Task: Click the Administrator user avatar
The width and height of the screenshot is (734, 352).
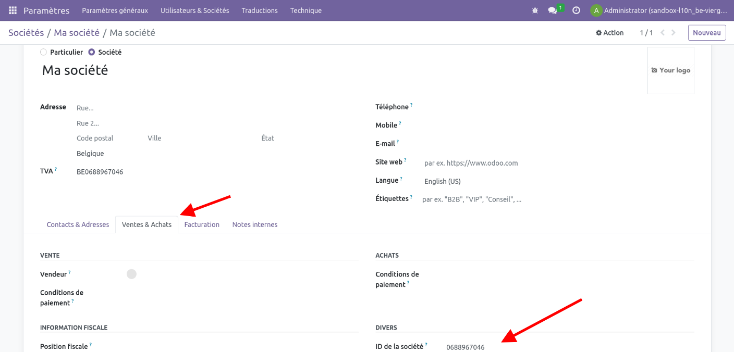Action: point(596,10)
